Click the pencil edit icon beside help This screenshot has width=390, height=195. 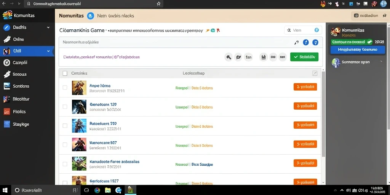(296, 43)
